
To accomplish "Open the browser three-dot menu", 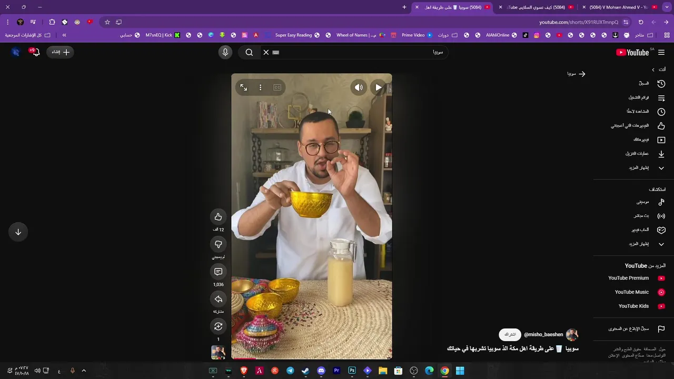I will coord(7,22).
